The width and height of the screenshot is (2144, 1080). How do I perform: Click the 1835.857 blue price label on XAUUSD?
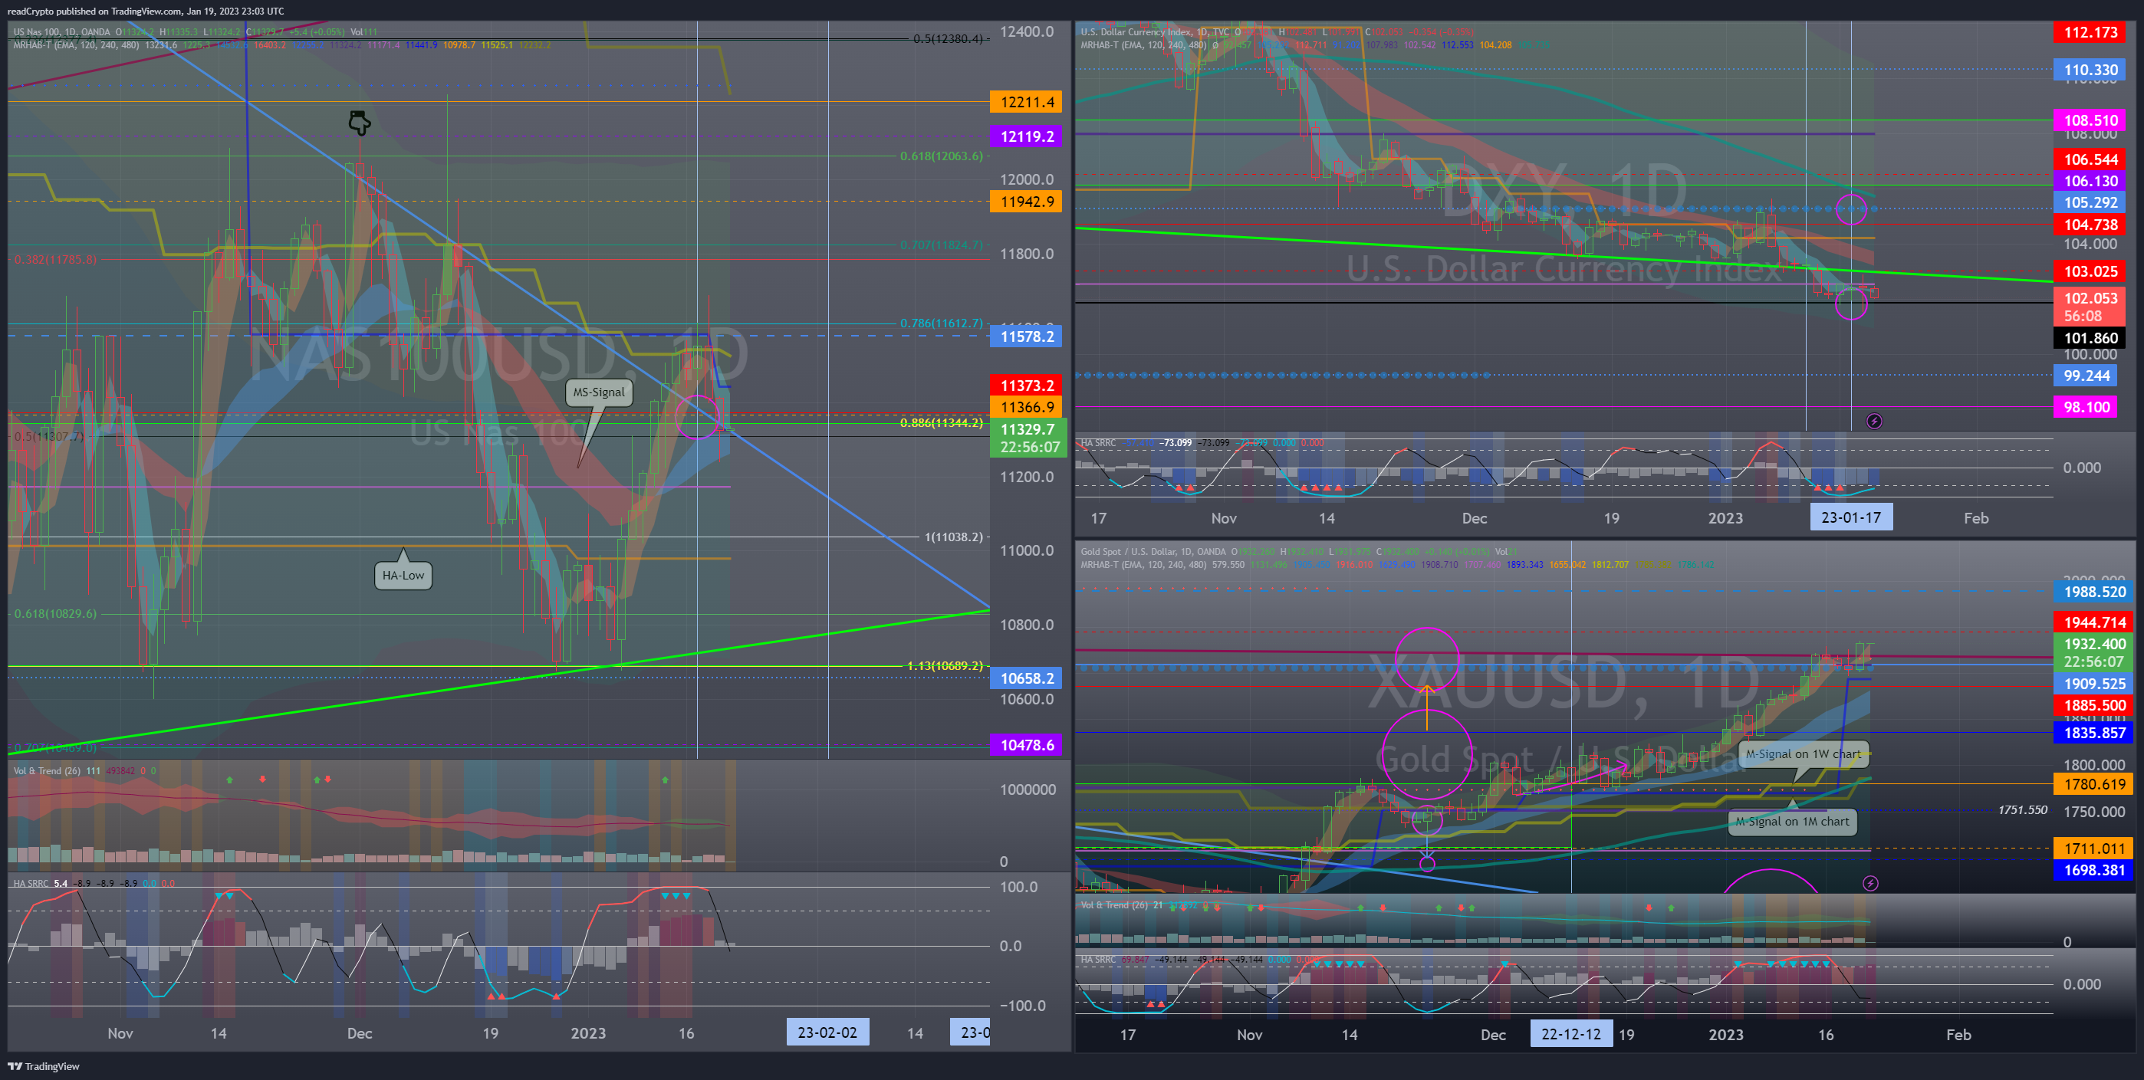[2094, 733]
